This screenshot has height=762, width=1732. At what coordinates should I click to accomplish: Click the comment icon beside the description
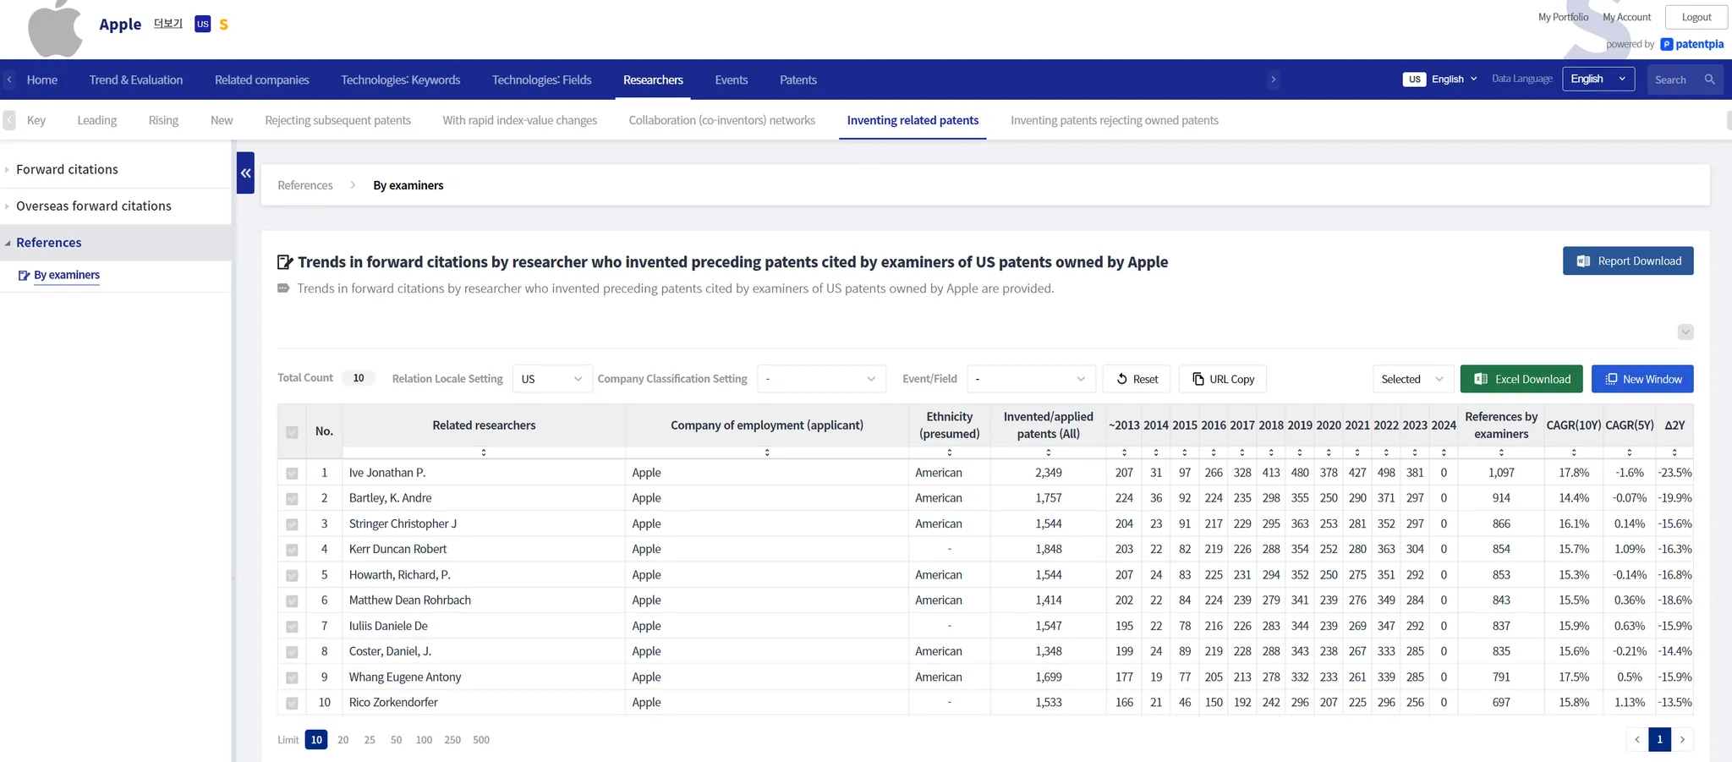283,288
